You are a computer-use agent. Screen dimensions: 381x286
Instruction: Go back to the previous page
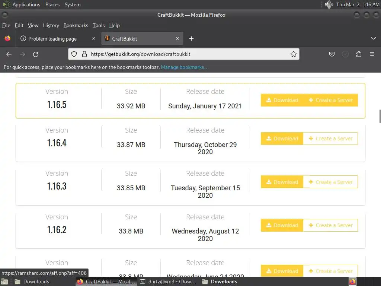tap(9, 54)
